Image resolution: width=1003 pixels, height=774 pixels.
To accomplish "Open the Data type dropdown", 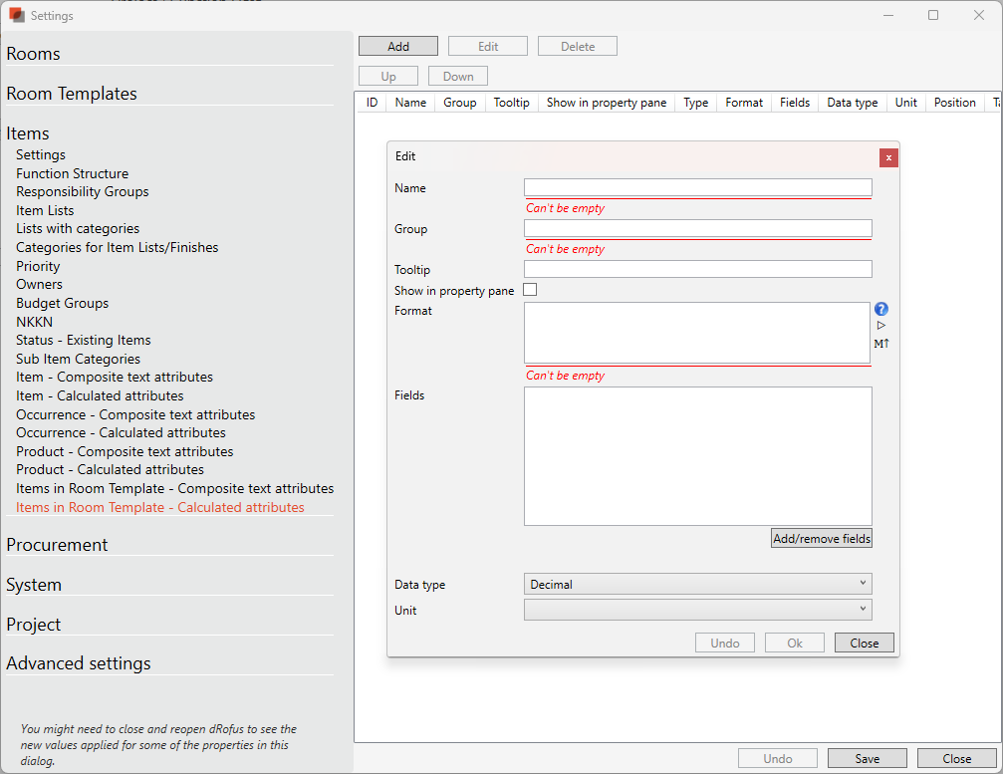I will coord(697,585).
